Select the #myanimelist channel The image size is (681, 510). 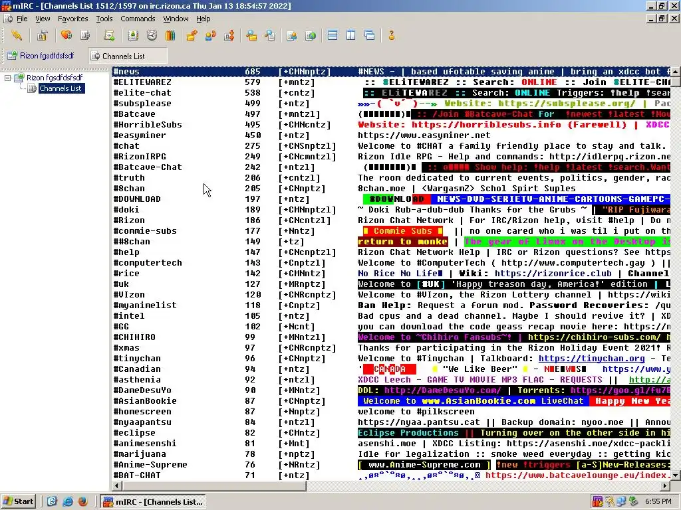pos(391,305)
